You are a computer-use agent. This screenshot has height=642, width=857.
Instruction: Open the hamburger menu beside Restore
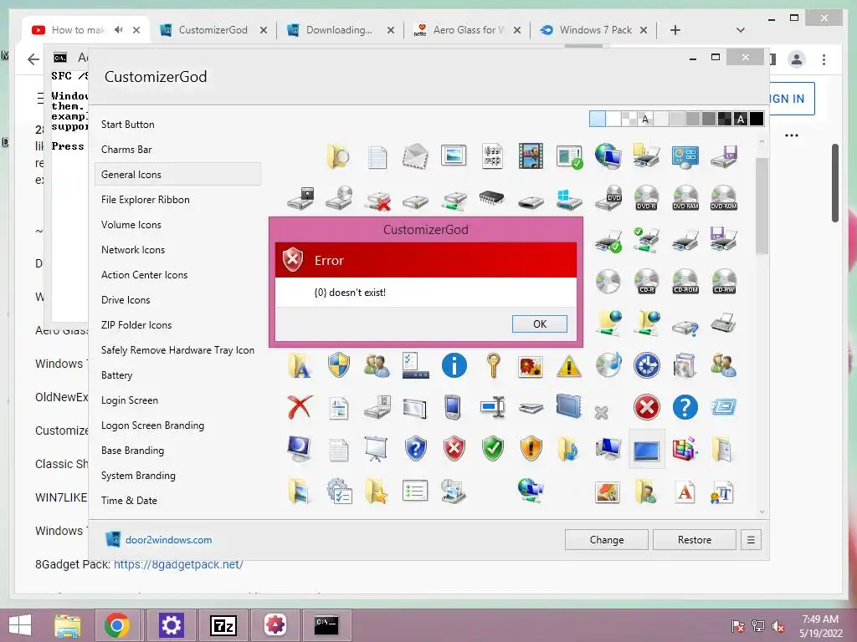[751, 539]
